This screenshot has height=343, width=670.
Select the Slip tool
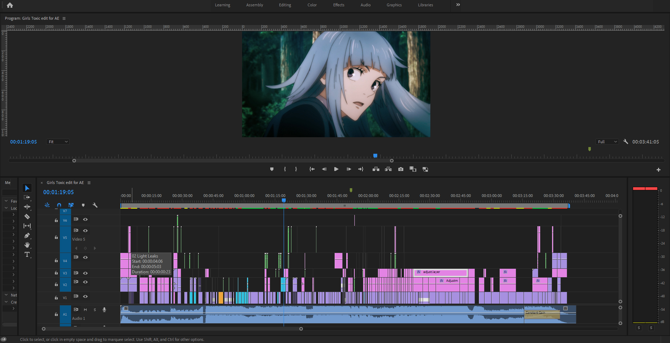pos(27,226)
